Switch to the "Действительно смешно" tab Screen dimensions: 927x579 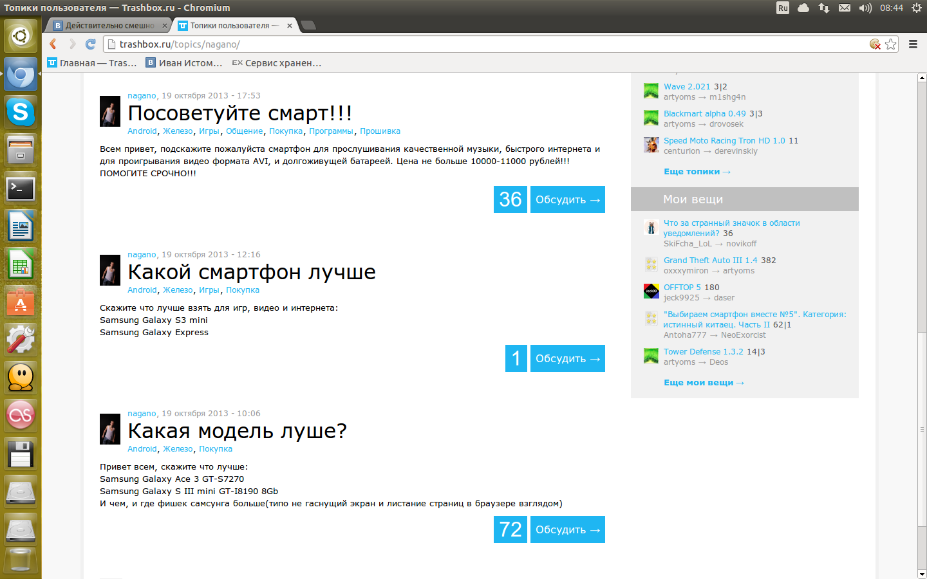[109, 26]
